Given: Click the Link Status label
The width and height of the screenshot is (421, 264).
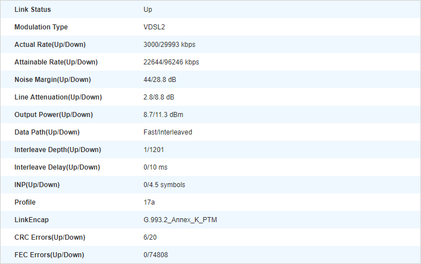Looking at the screenshot, I should 32,10.
